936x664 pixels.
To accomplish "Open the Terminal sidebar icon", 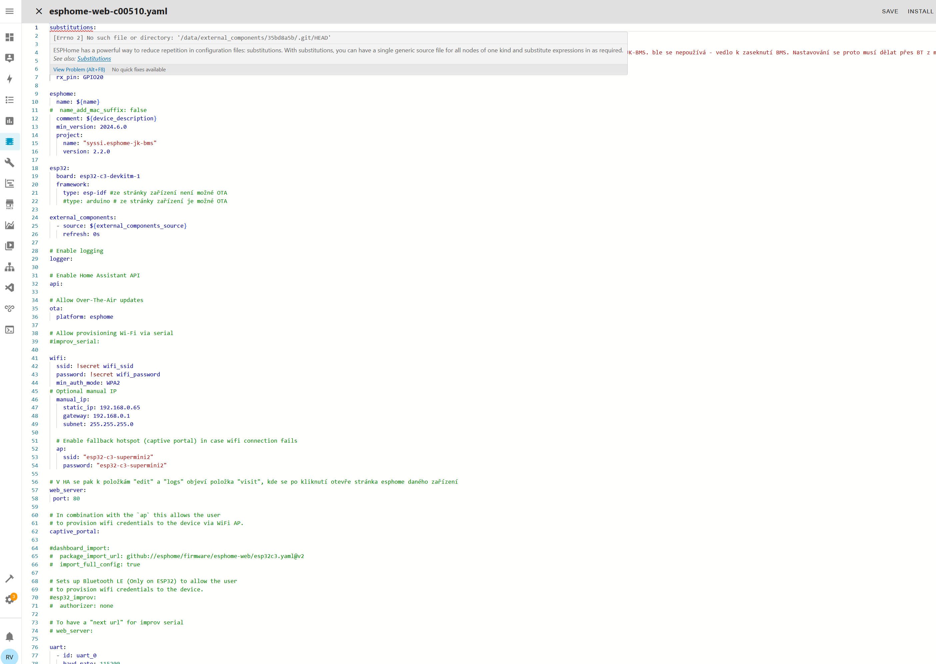I will (9, 330).
